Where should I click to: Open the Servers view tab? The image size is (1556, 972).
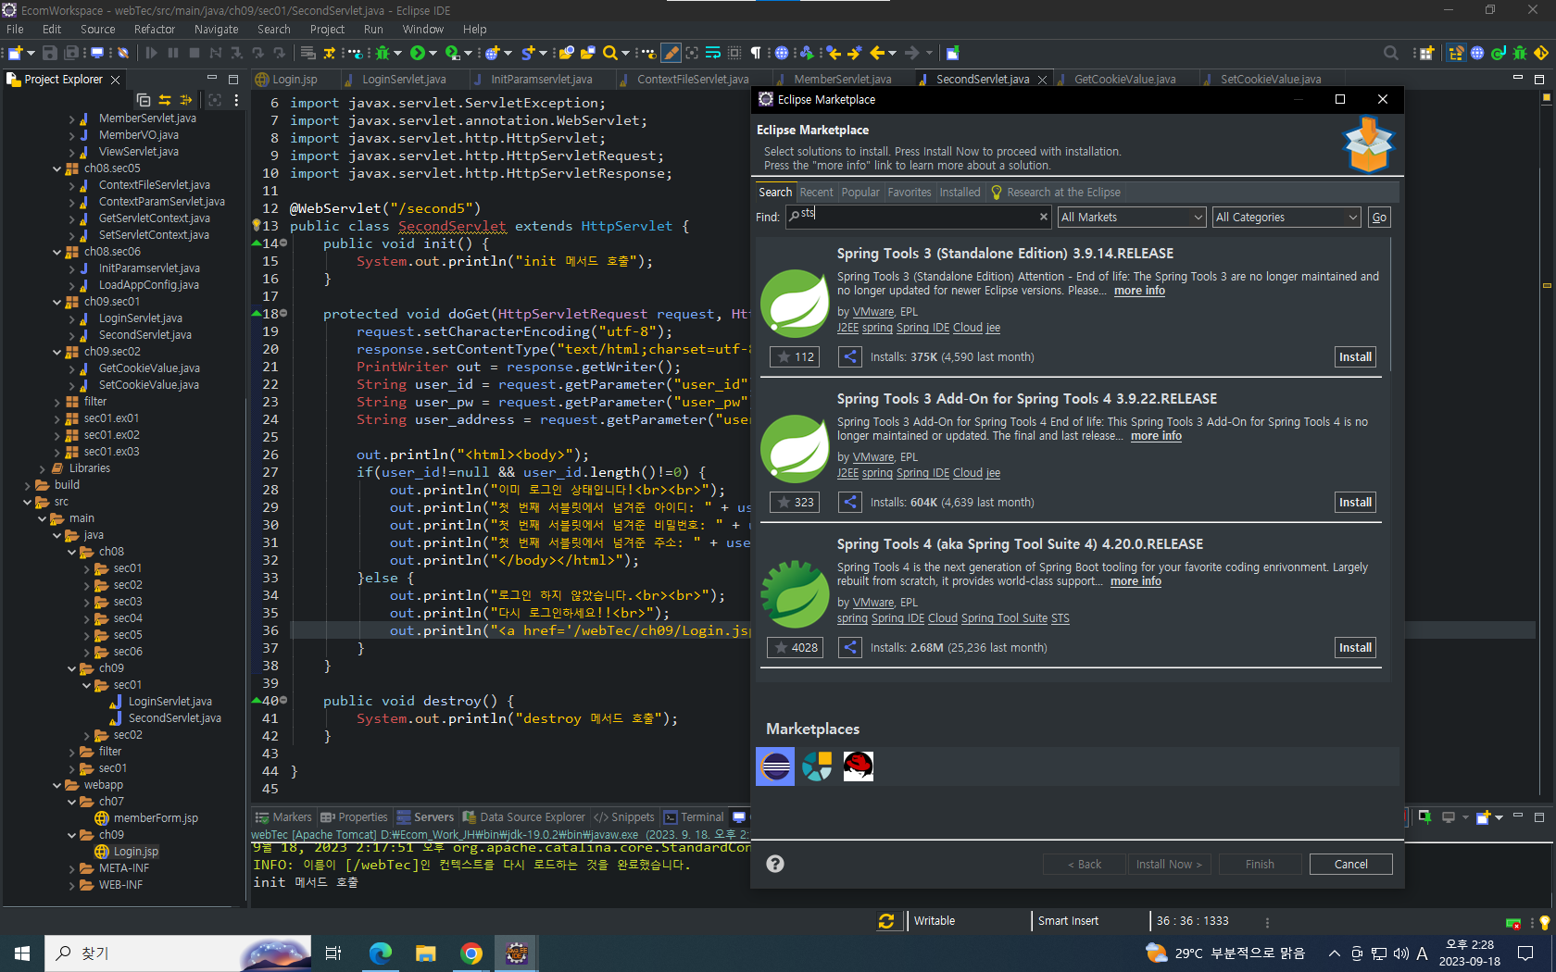[x=426, y=817]
